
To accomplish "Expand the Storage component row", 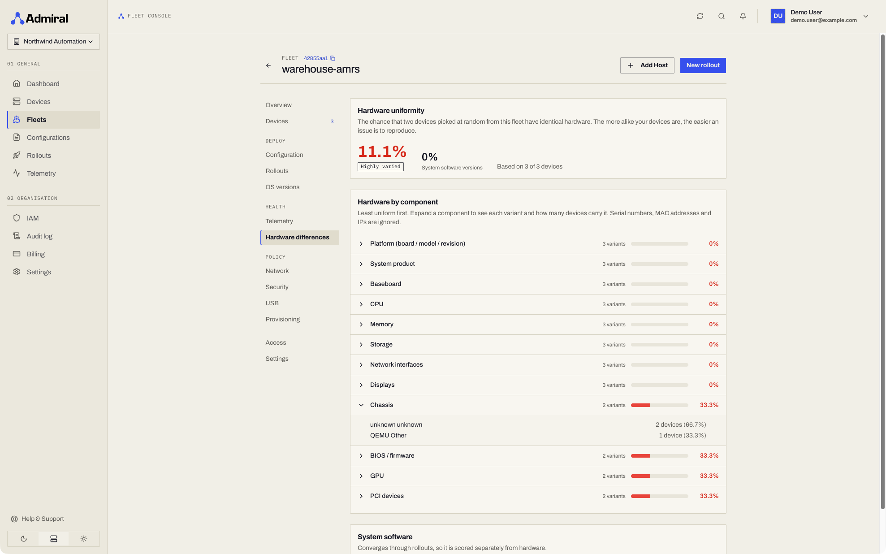I will pyautogui.click(x=538, y=345).
